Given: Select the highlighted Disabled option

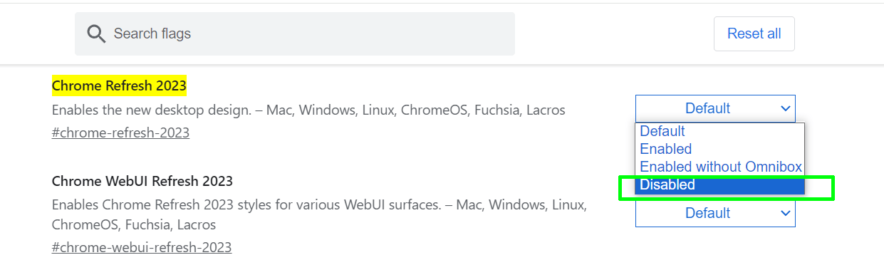Looking at the screenshot, I should click(719, 185).
